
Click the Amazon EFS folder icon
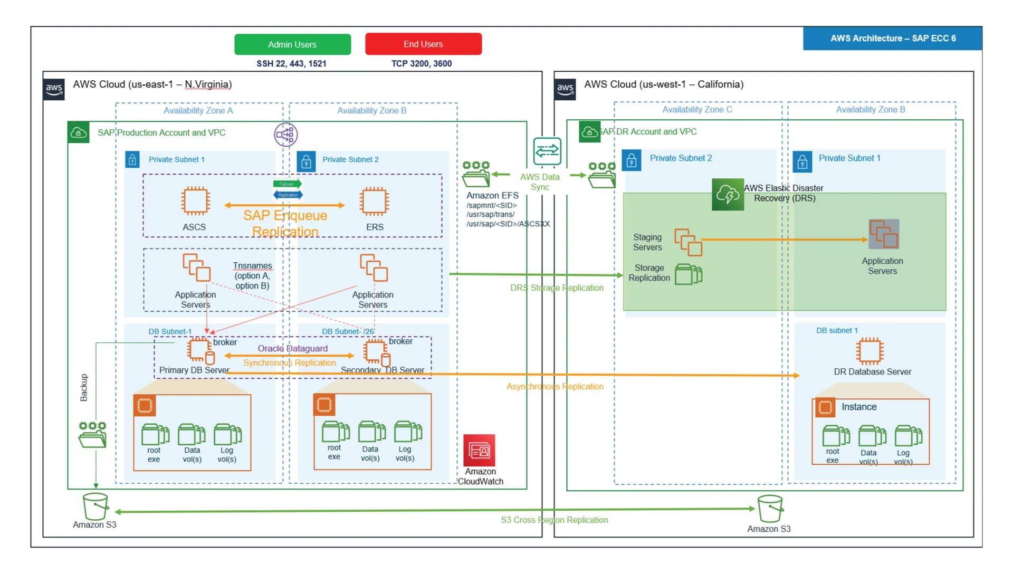476,174
